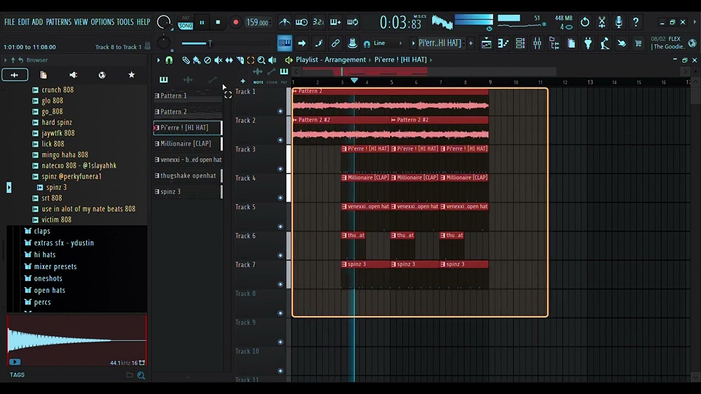Select the Delete tool in playlist toolbar

click(x=208, y=60)
